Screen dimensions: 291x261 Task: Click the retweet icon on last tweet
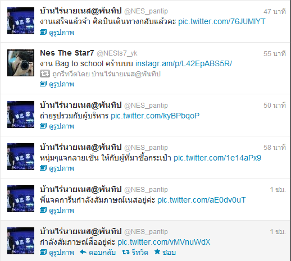pyautogui.click(x=126, y=252)
